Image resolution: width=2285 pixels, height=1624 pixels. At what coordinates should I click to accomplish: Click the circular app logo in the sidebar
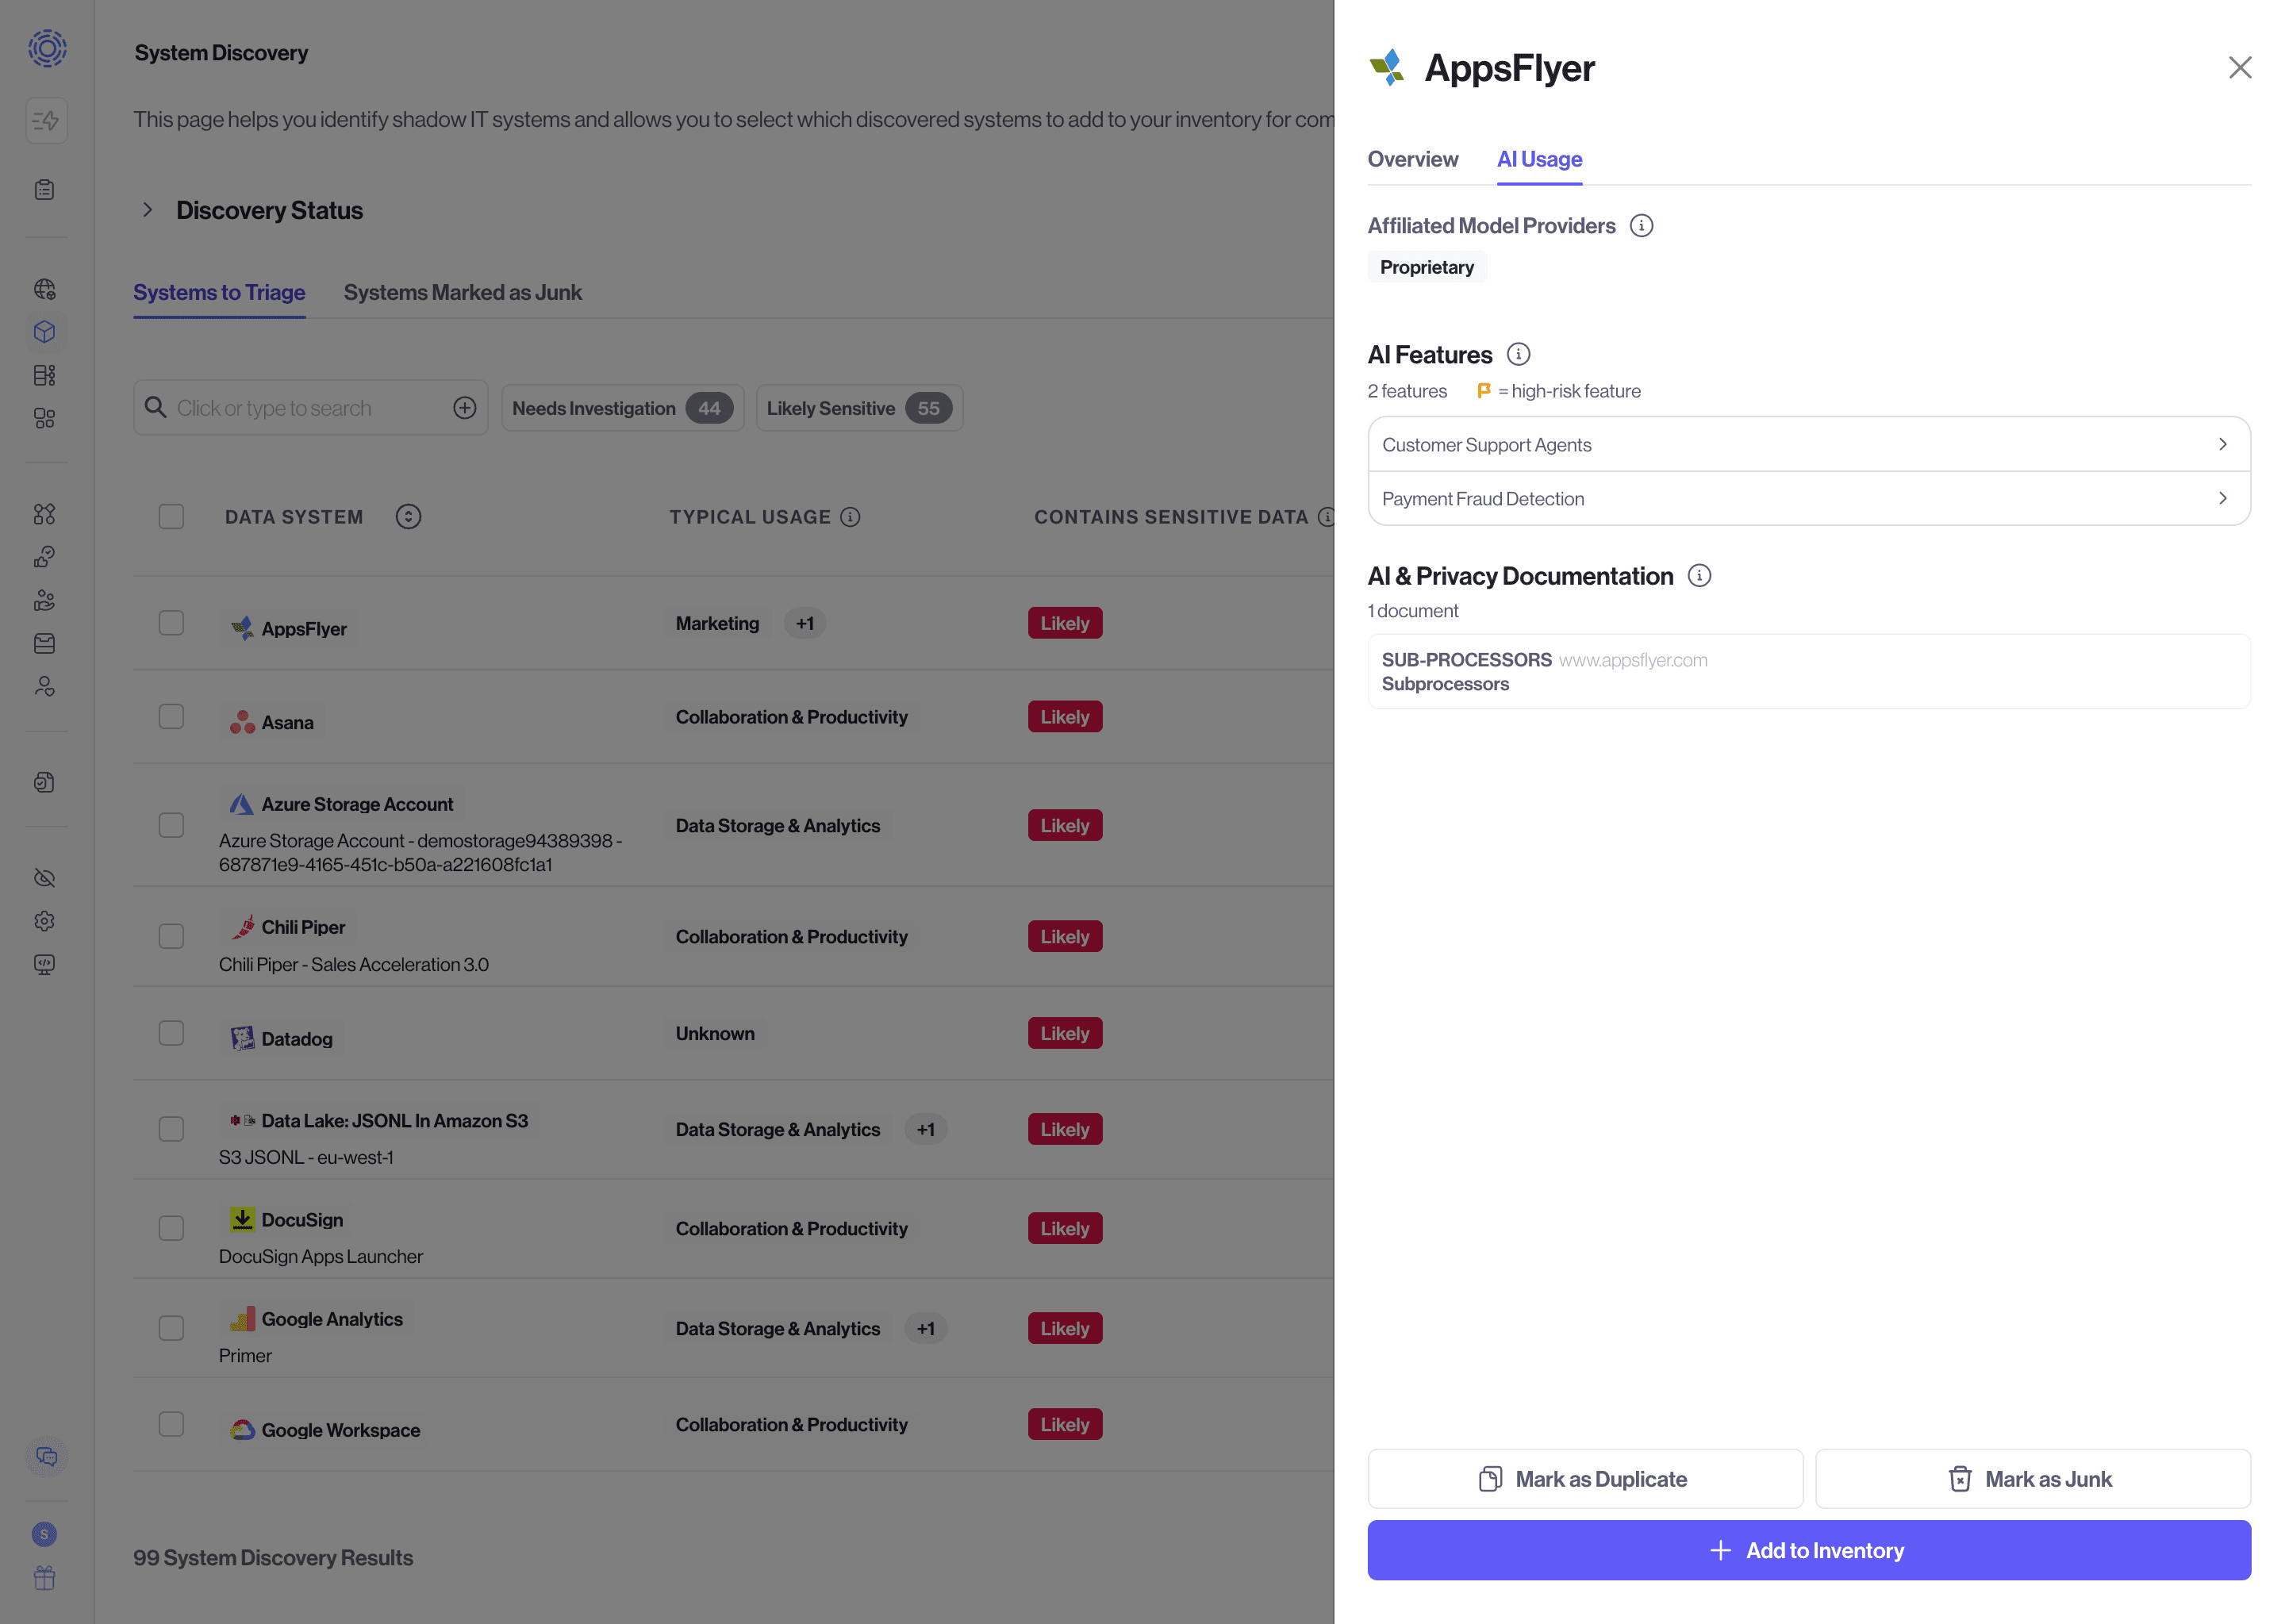(x=47, y=47)
